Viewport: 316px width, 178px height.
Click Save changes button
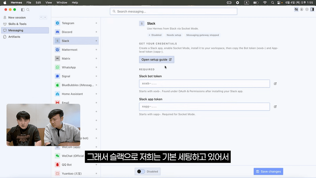click(x=268, y=172)
